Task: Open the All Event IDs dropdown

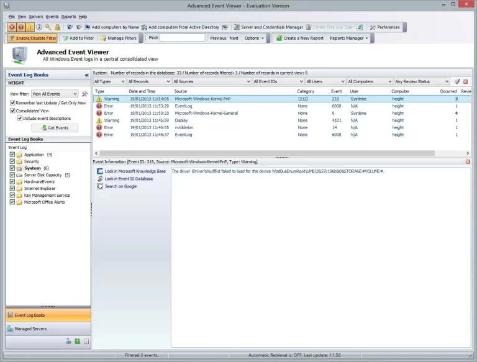Action: 278,81
